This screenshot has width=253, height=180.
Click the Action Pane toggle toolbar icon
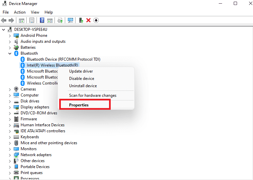click(x=50, y=21)
